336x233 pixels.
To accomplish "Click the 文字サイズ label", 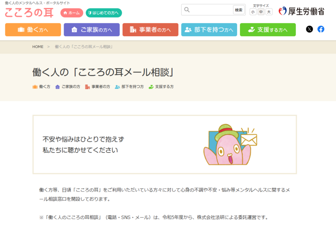I will point(261,6).
